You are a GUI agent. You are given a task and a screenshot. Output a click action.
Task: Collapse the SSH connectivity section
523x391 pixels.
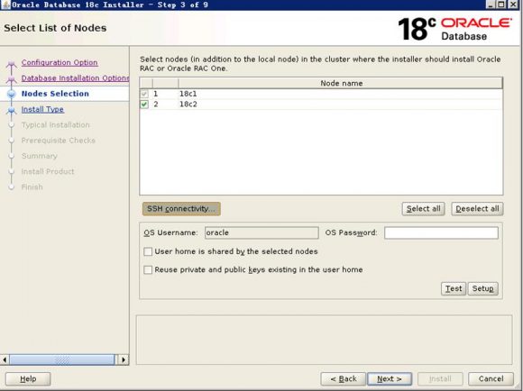click(x=181, y=209)
